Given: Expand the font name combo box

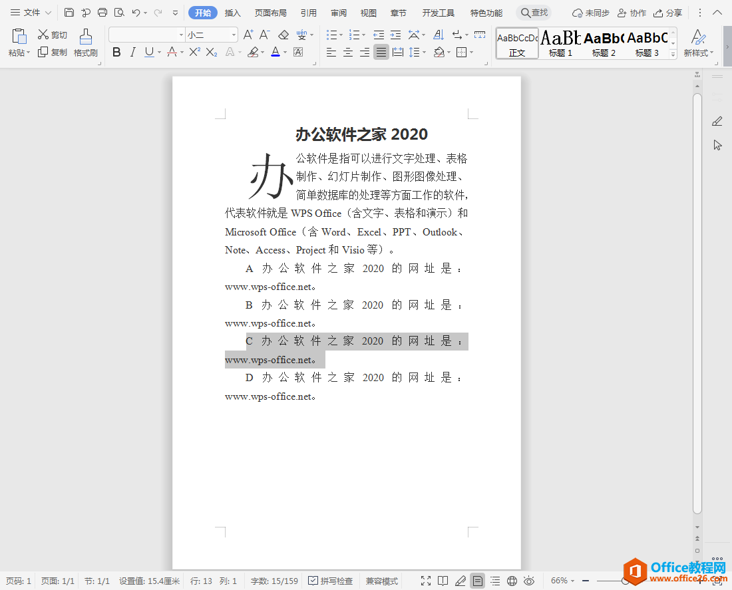Looking at the screenshot, I should tap(181, 35).
